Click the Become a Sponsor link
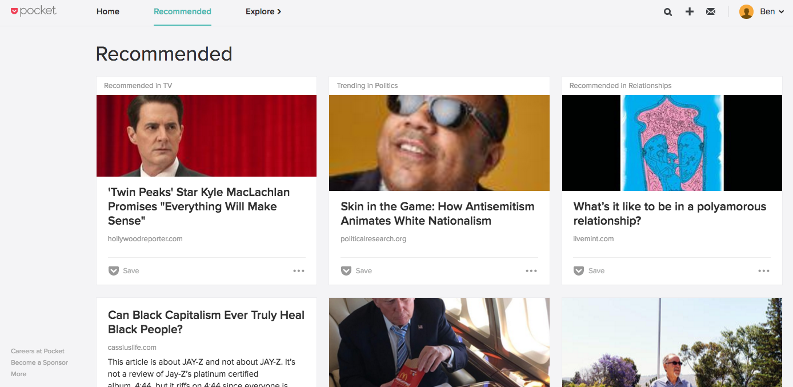The image size is (793, 387). click(x=39, y=362)
